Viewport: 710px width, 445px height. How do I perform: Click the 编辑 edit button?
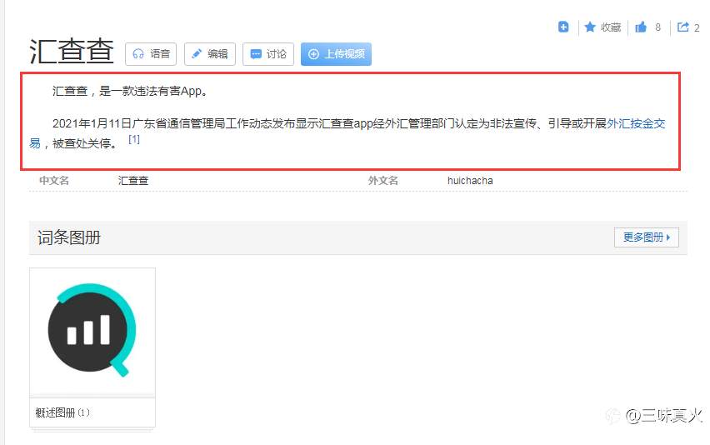tap(210, 54)
